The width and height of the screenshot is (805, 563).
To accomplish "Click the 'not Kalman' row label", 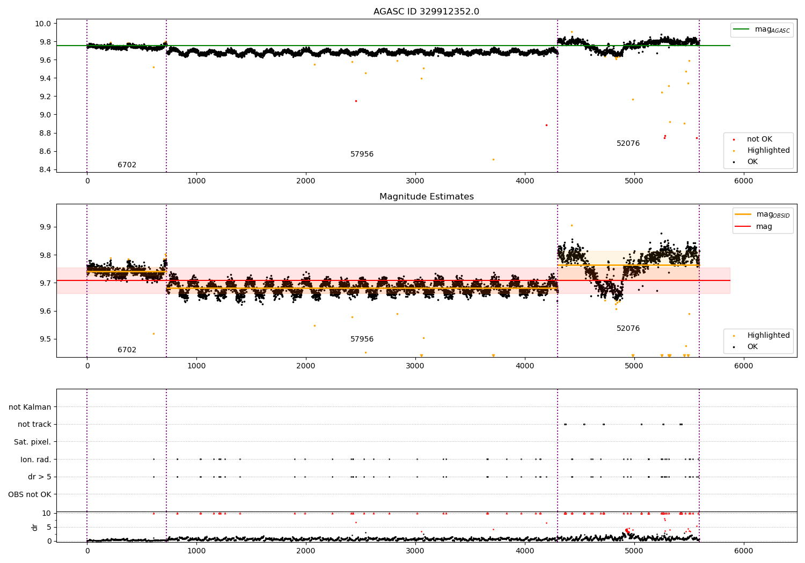I will tap(30, 408).
